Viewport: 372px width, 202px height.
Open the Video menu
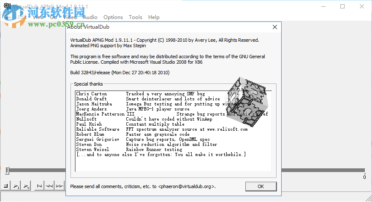(x=70, y=17)
